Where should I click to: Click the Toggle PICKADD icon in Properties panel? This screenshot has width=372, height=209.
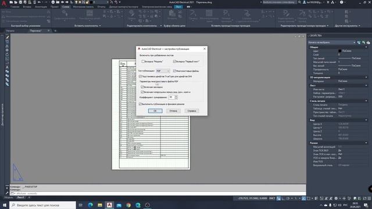click(359, 42)
